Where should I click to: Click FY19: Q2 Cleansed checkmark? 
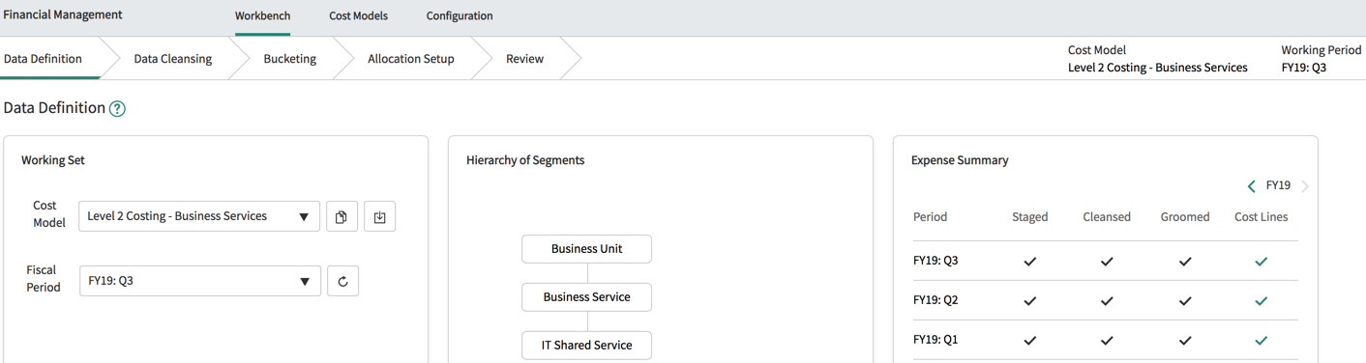click(1107, 300)
